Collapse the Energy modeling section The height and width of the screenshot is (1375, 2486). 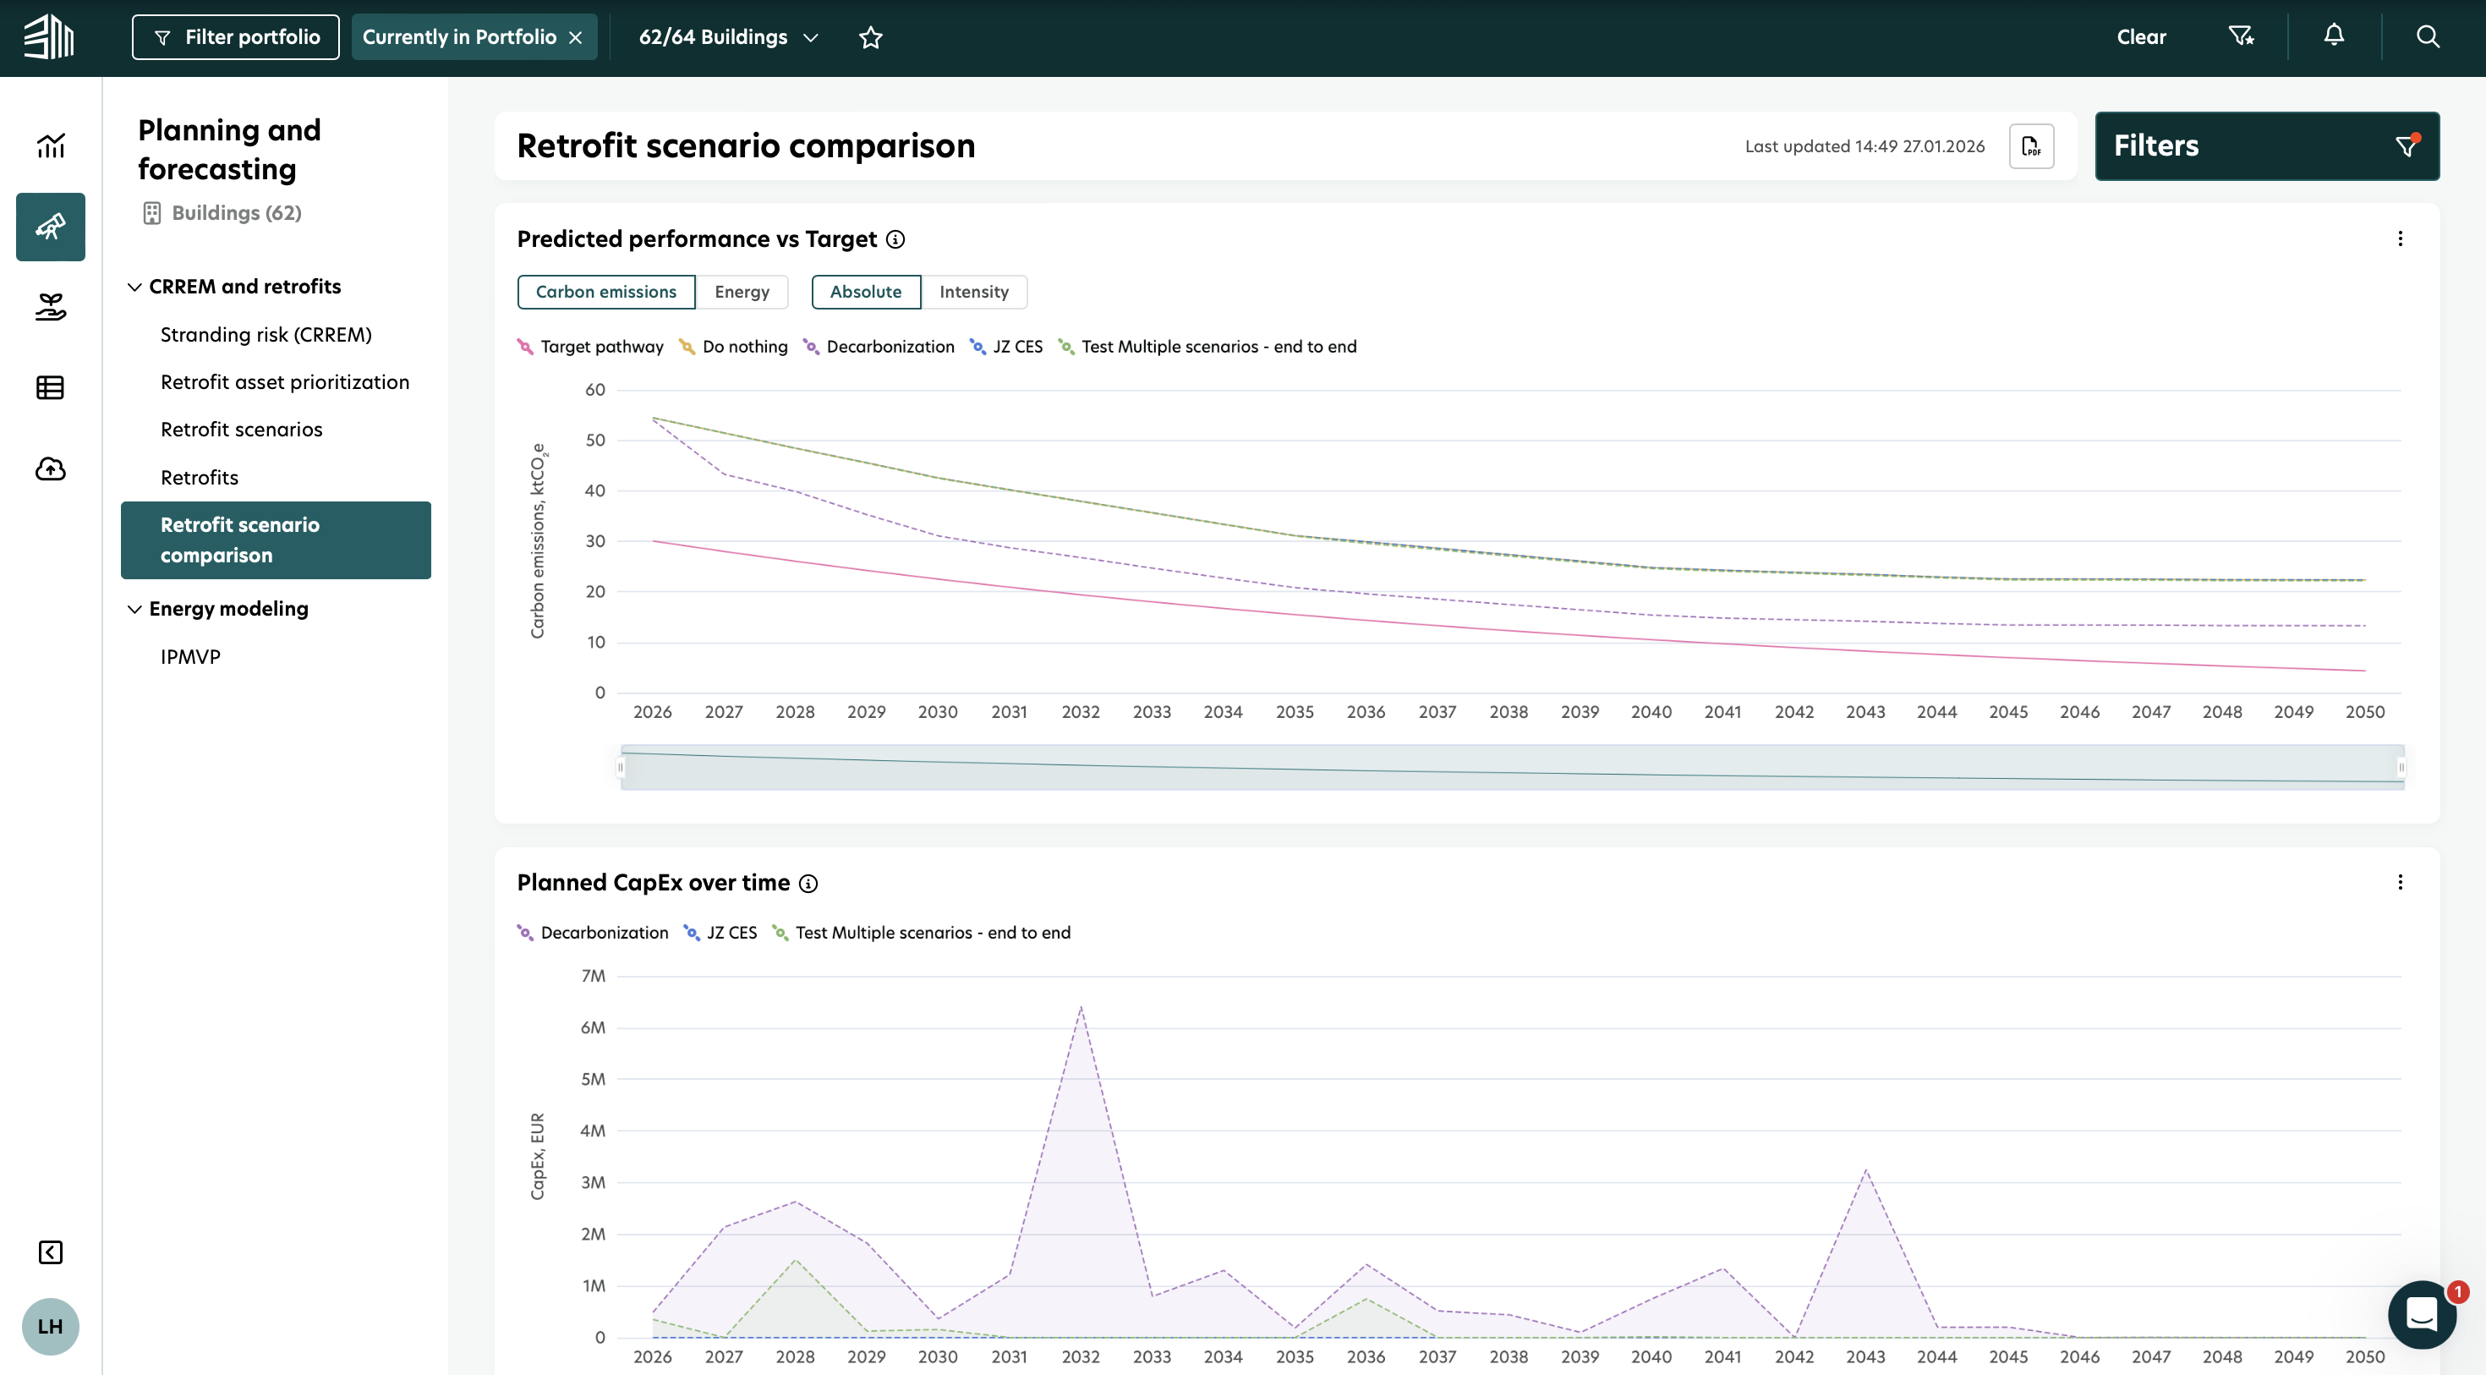135,609
